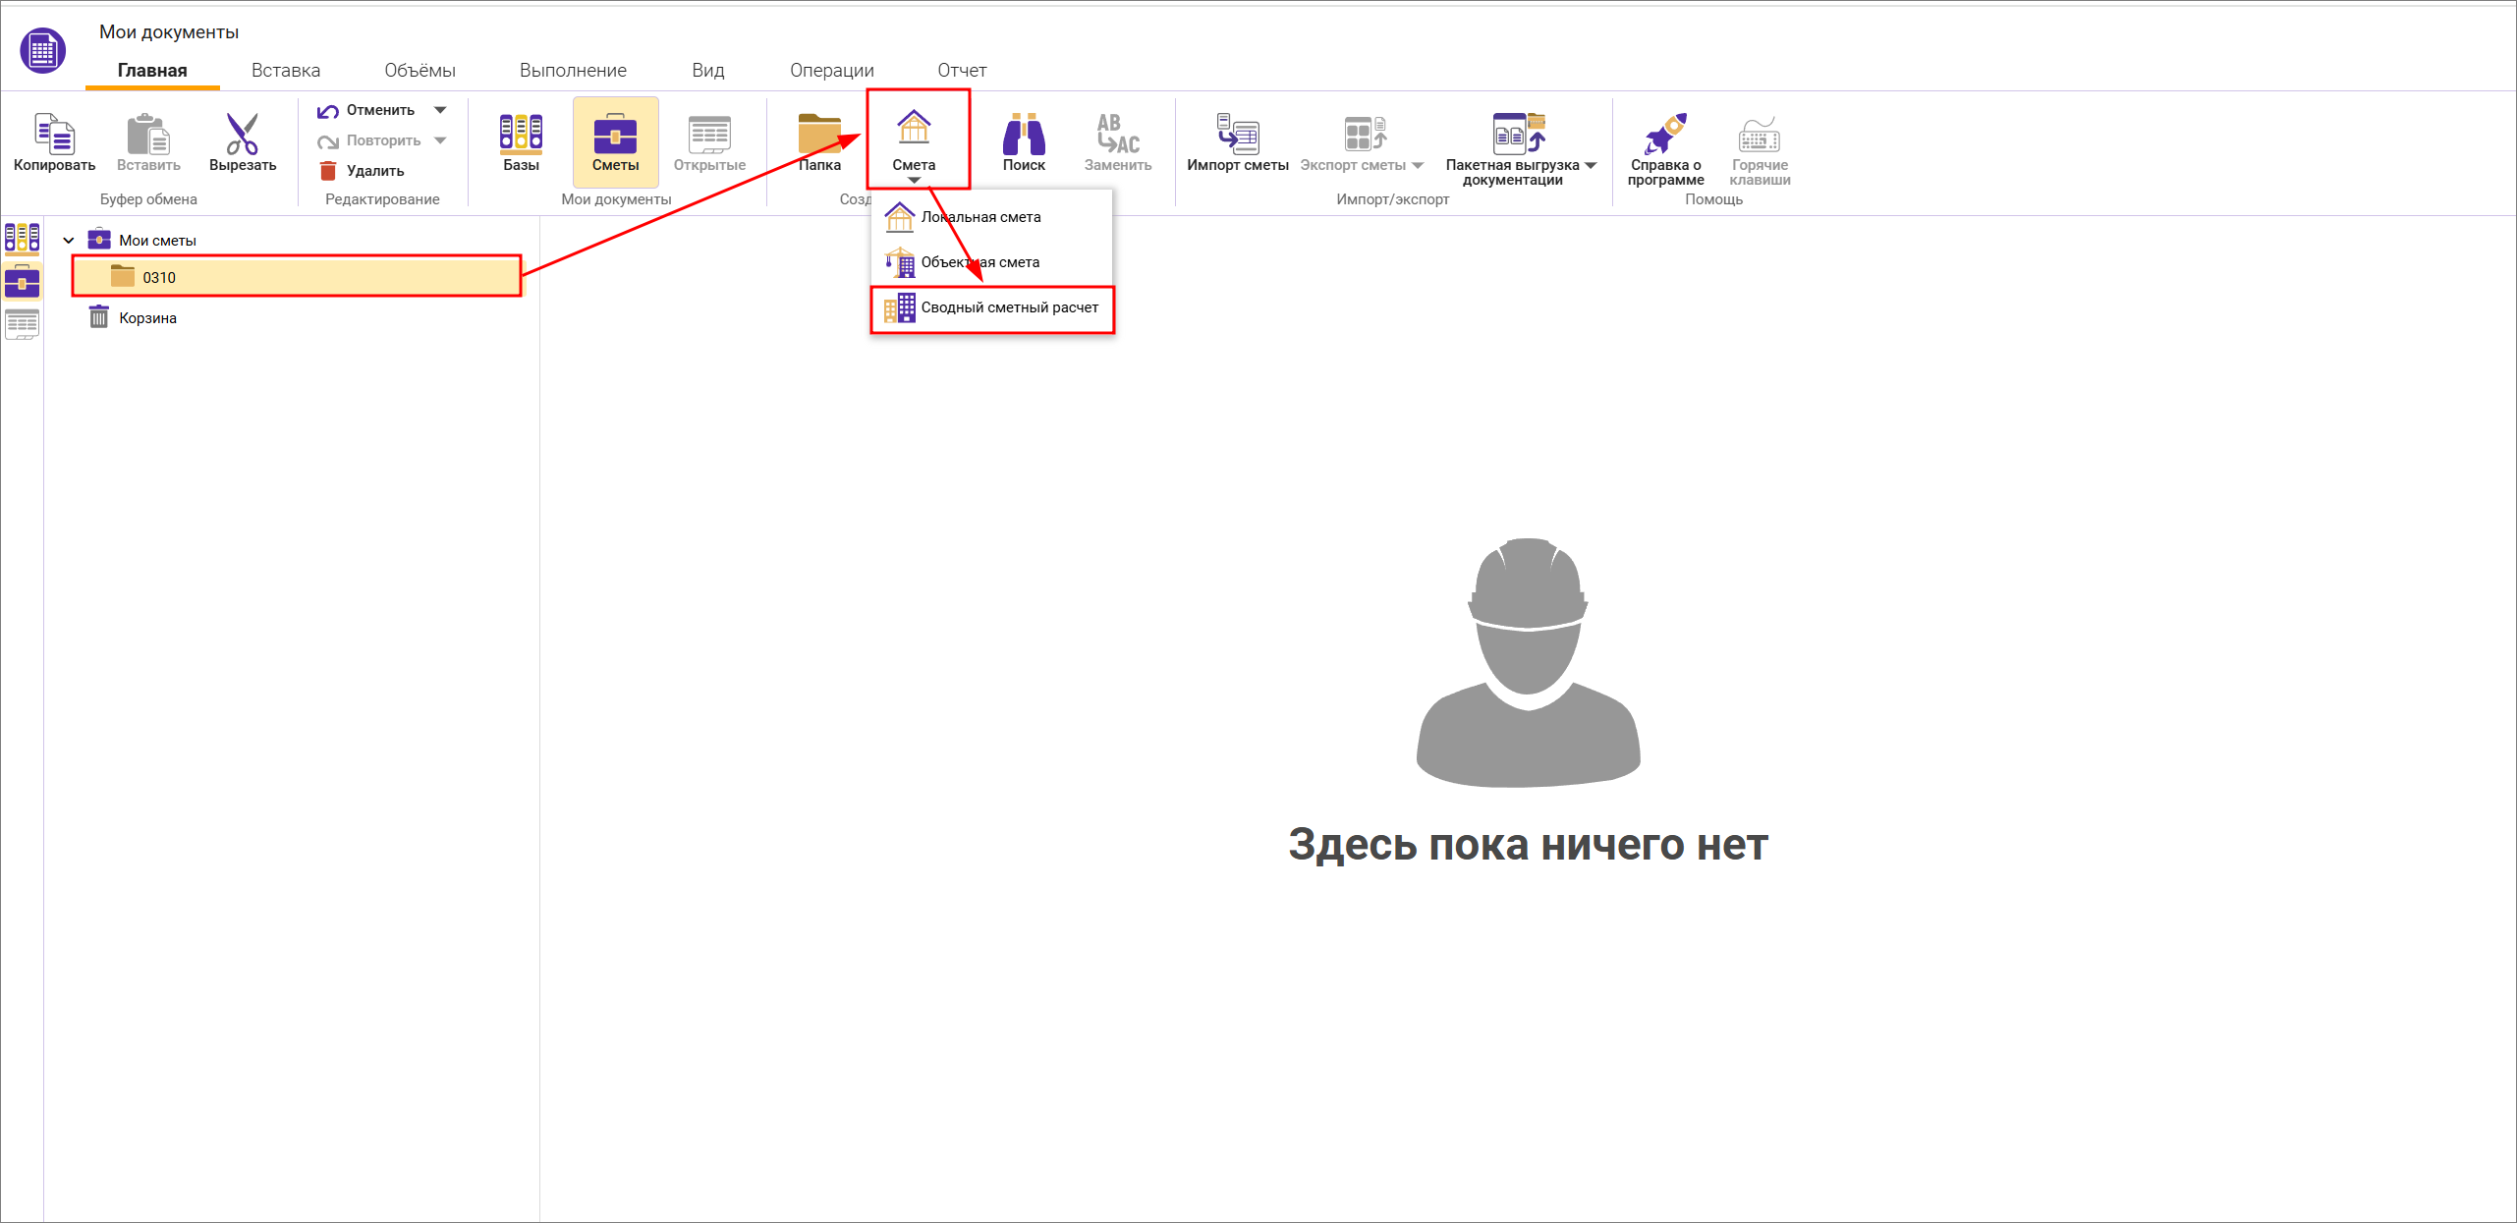The height and width of the screenshot is (1223, 2517).
Task: Collapse the Мои сметы tree node
Action: pyautogui.click(x=69, y=241)
